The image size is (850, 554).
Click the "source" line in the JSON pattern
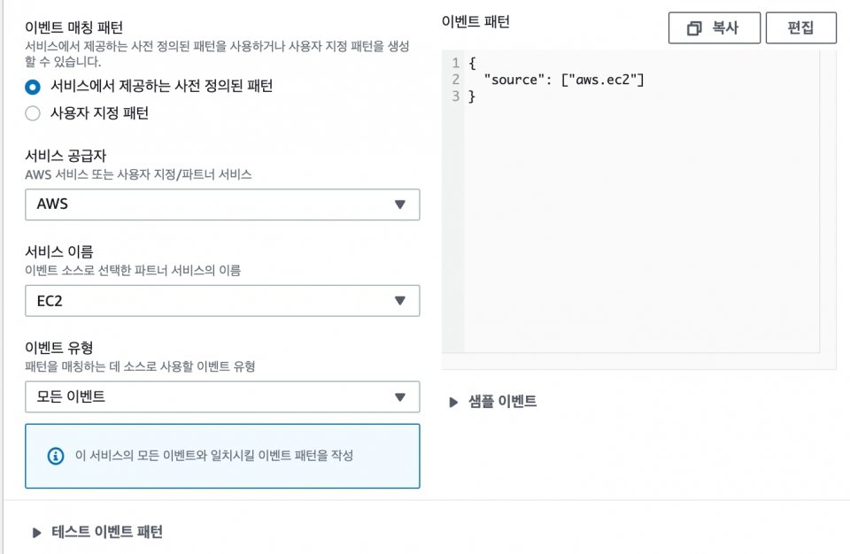pos(564,80)
